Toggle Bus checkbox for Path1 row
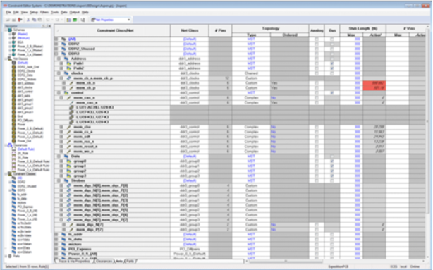 tap(332, 63)
